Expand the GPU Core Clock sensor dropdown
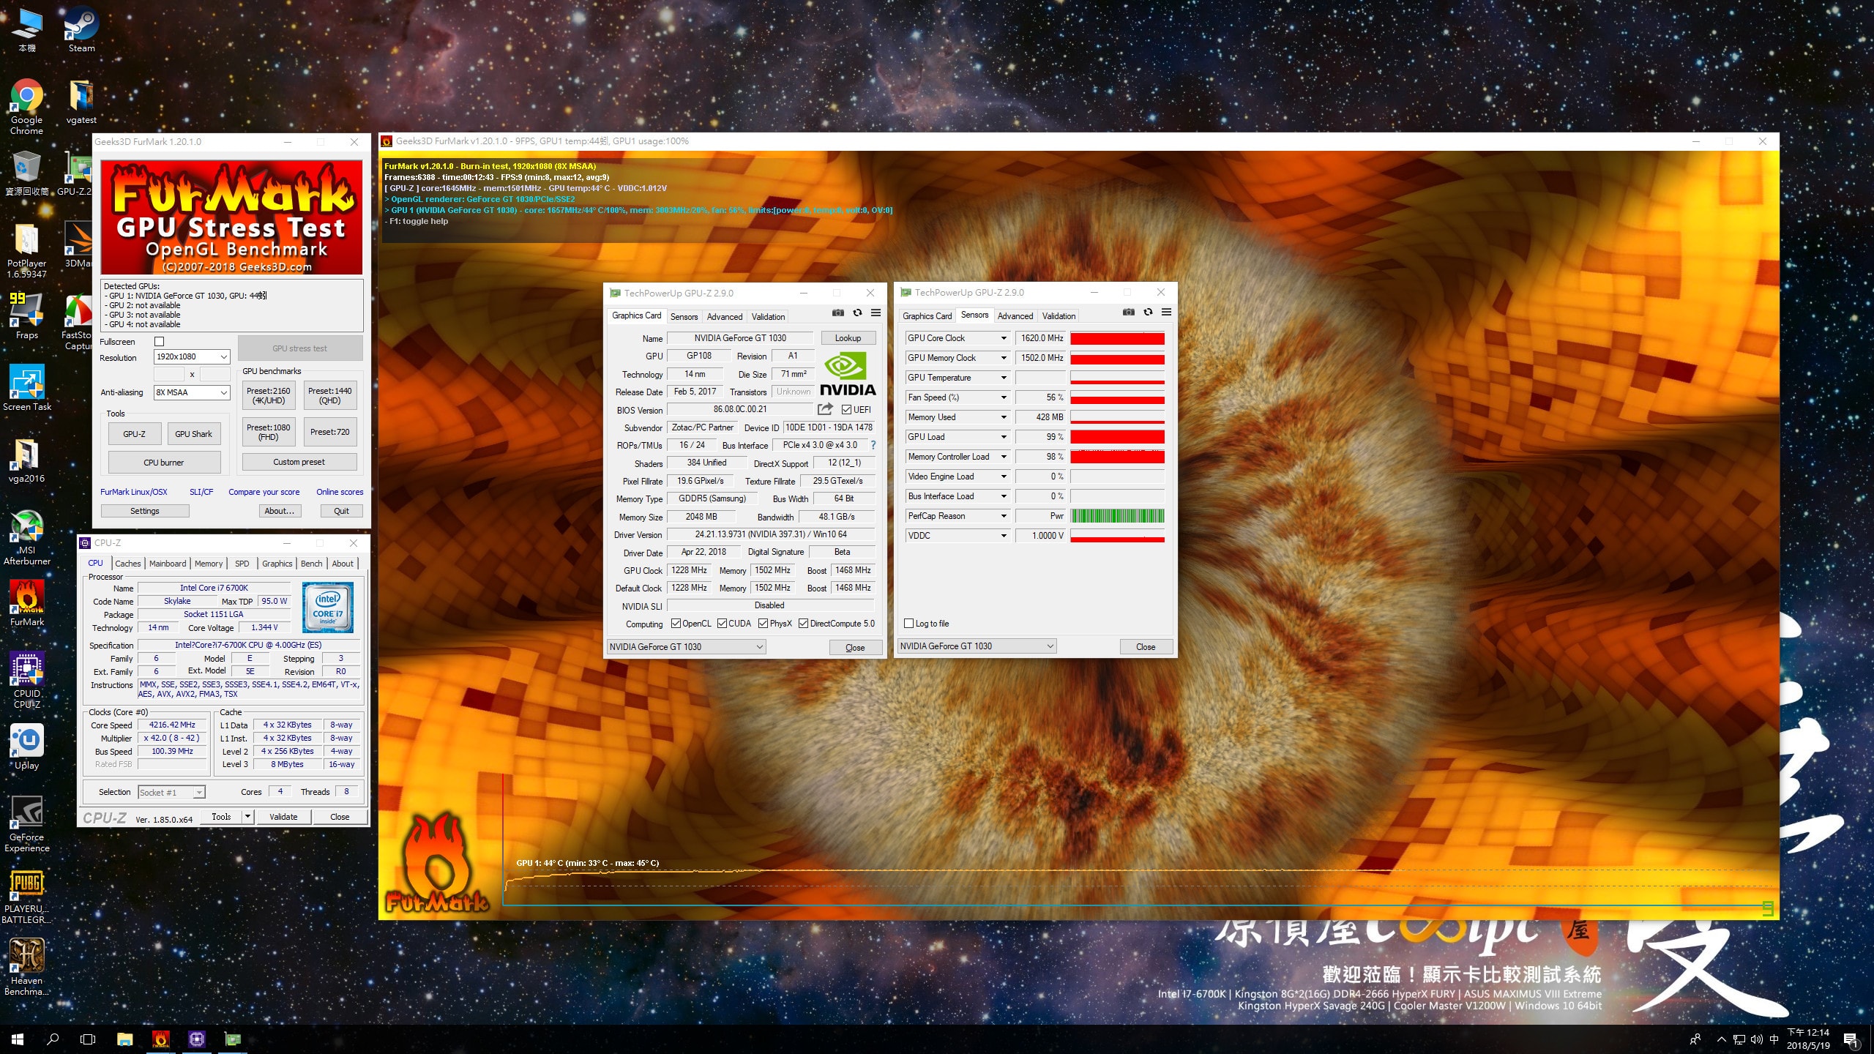1874x1054 pixels. [x=1004, y=338]
